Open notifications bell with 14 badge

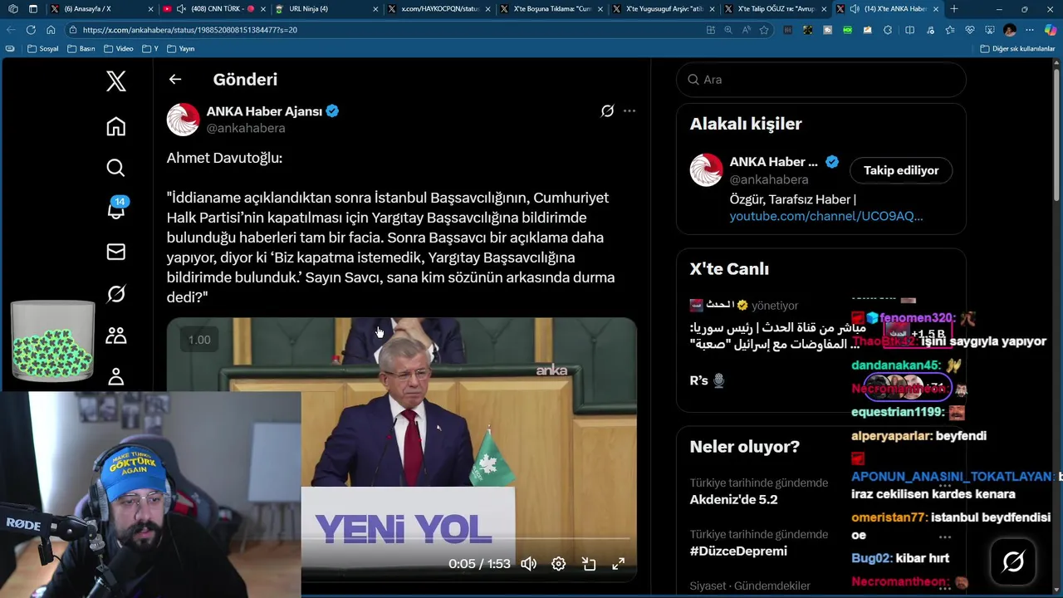click(x=116, y=208)
